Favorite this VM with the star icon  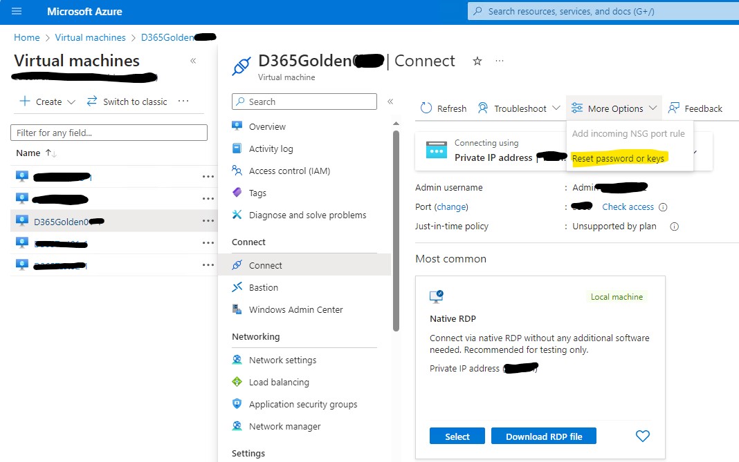pyautogui.click(x=477, y=61)
